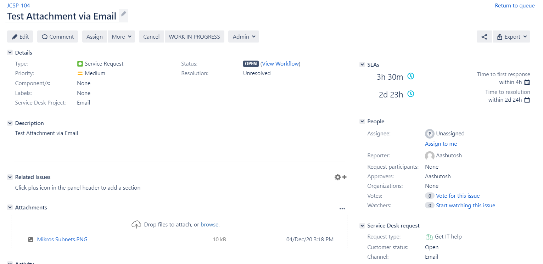Collapse the SLAs panel
The image size is (543, 264).
(x=362, y=65)
